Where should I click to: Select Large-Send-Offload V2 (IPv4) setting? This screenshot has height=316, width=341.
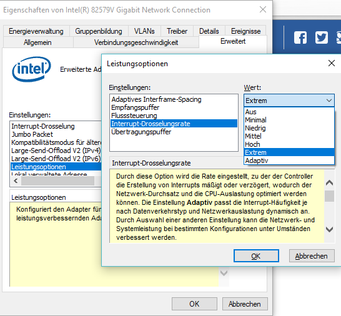click(56, 151)
